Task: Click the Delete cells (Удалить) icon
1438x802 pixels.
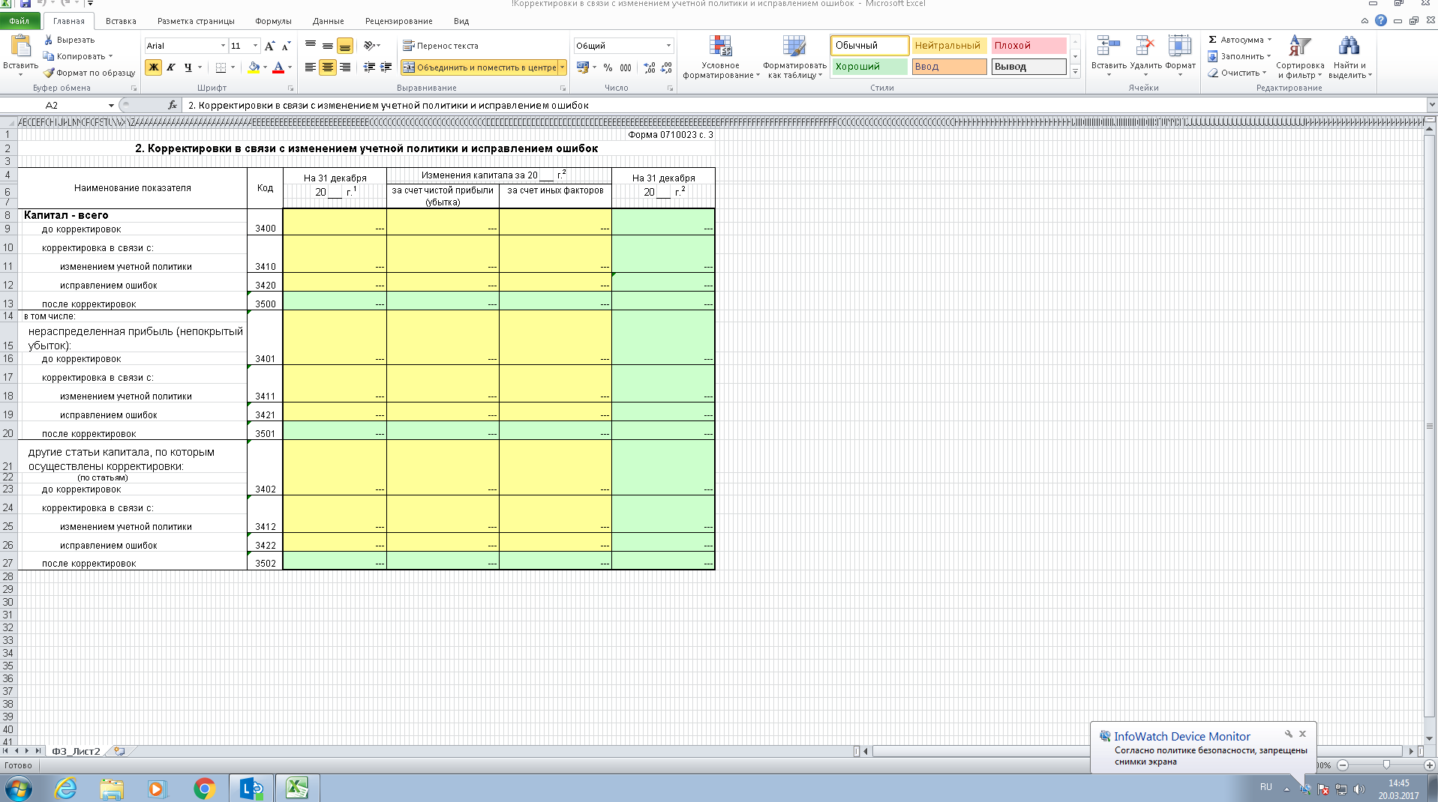Action: click(x=1145, y=46)
